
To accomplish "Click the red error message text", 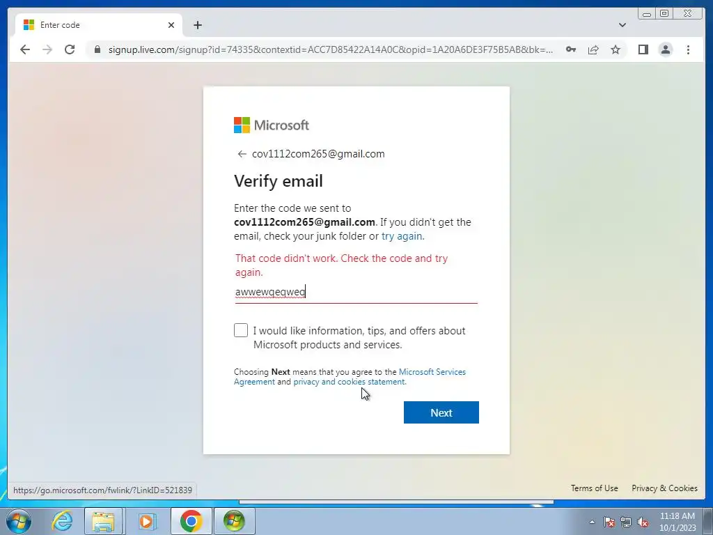I will coord(341,265).
